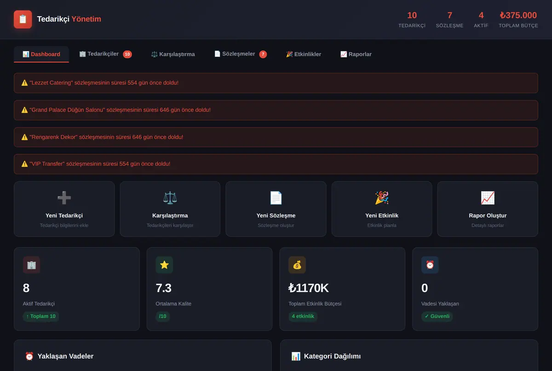Click the plus icon for Yeni Tedarikçi
This screenshot has width=552, height=371.
pos(64,198)
